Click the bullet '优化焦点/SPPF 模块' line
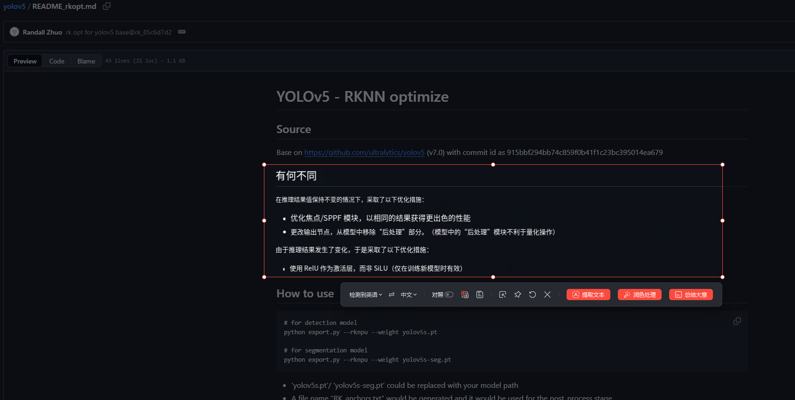Viewport: 795px width, 400px height. coord(380,218)
